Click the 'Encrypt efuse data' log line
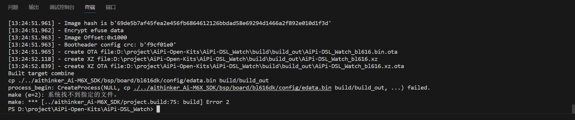This screenshot has width=575, height=120. 66,30
